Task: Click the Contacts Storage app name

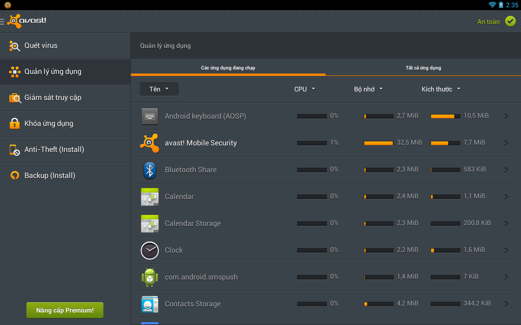Action: 193,304
